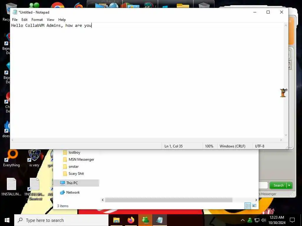Select the 'does' desktop shortcut icon

point(6,129)
